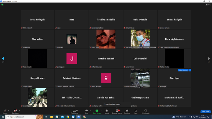Select the nate participant tile

[x=72, y=20]
